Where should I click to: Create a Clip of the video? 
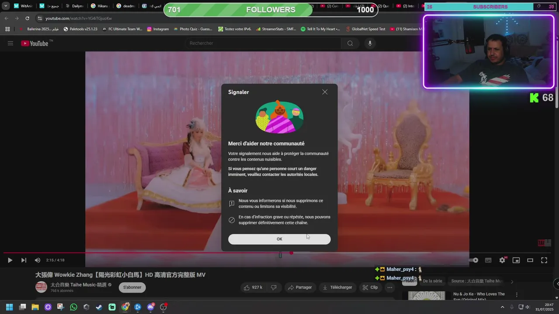370,287
